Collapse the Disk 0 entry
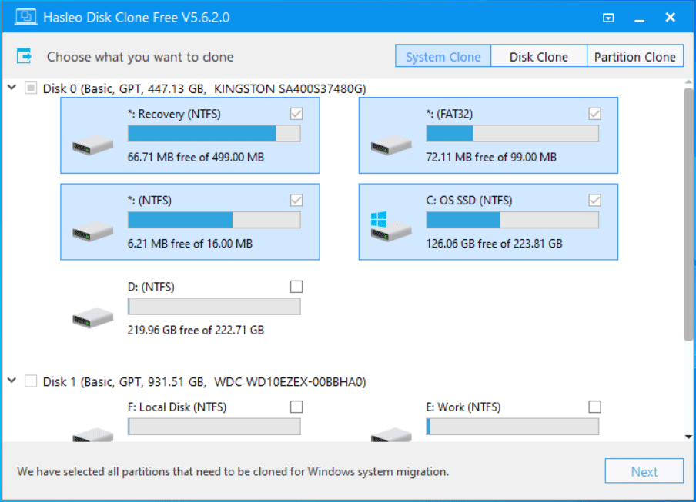Screen dimensions: 696x502 tap(12, 88)
